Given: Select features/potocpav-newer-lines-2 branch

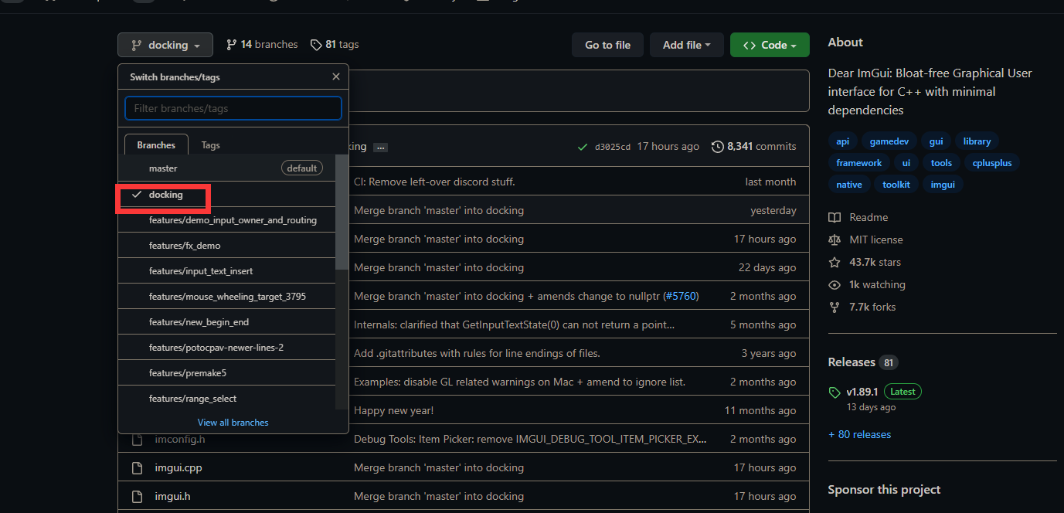Looking at the screenshot, I should (x=227, y=348).
